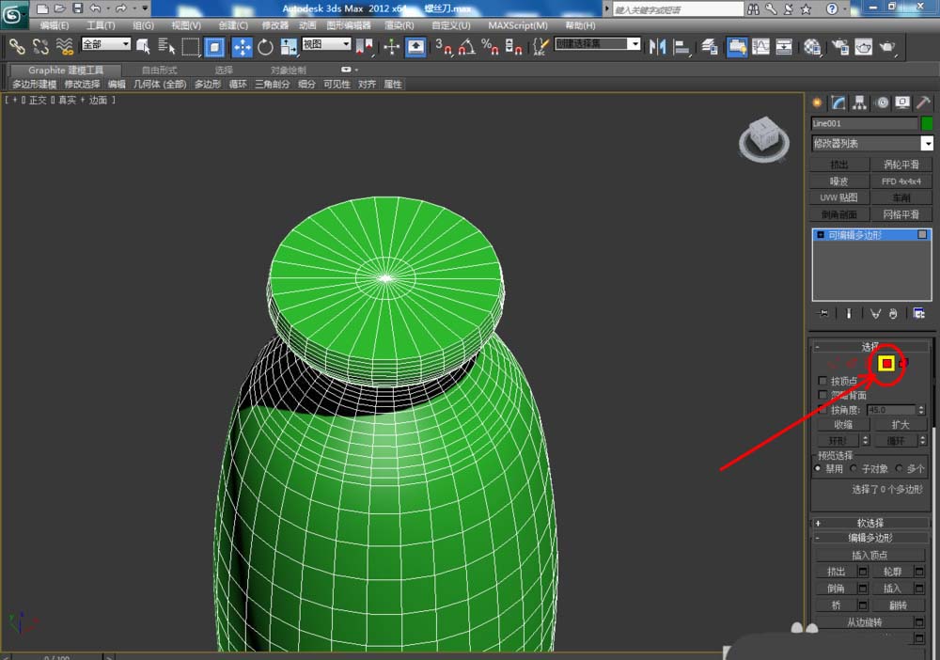Toggle the Angle Snap button
The height and width of the screenshot is (660, 940).
point(467,46)
